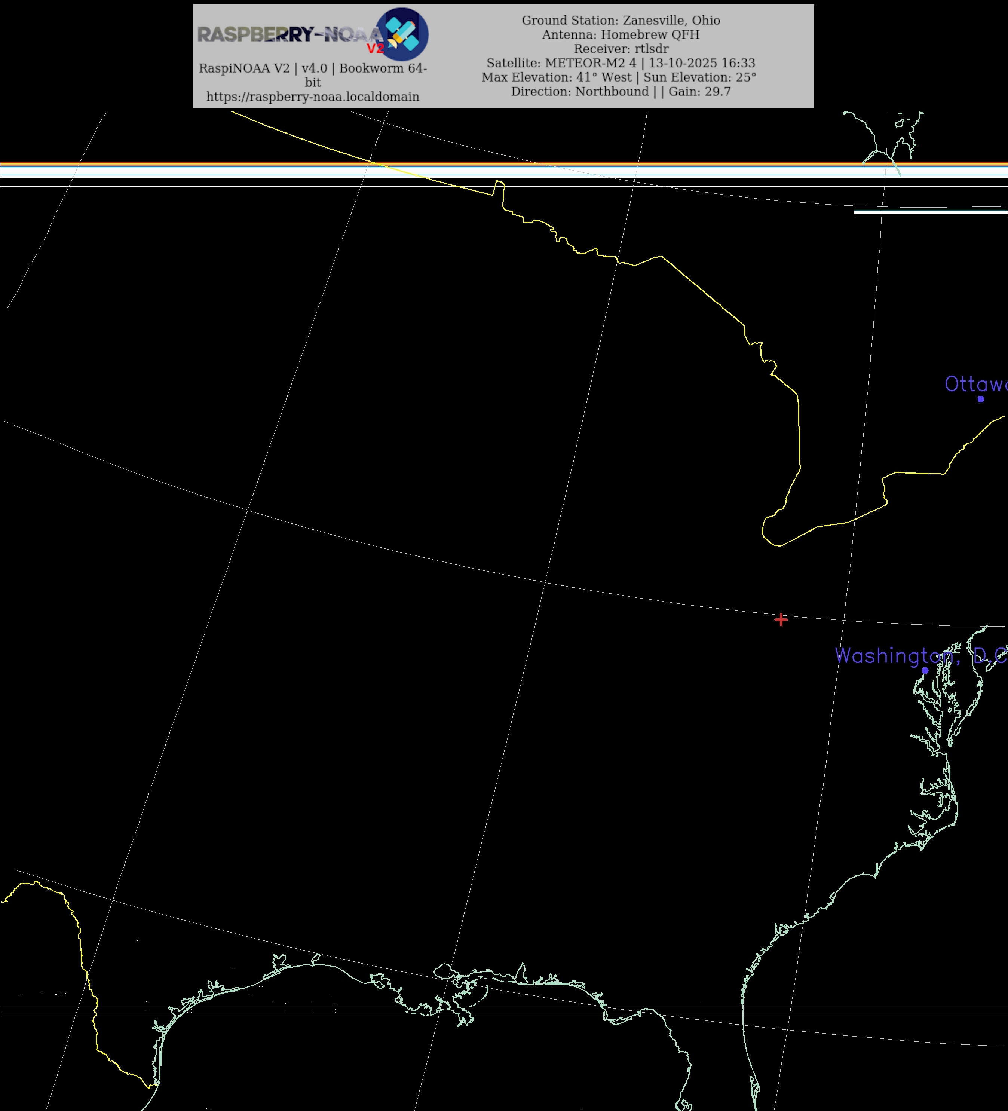Click the Antenna: Homebrew QFH text
This screenshot has width=1008, height=1111.
(x=621, y=35)
